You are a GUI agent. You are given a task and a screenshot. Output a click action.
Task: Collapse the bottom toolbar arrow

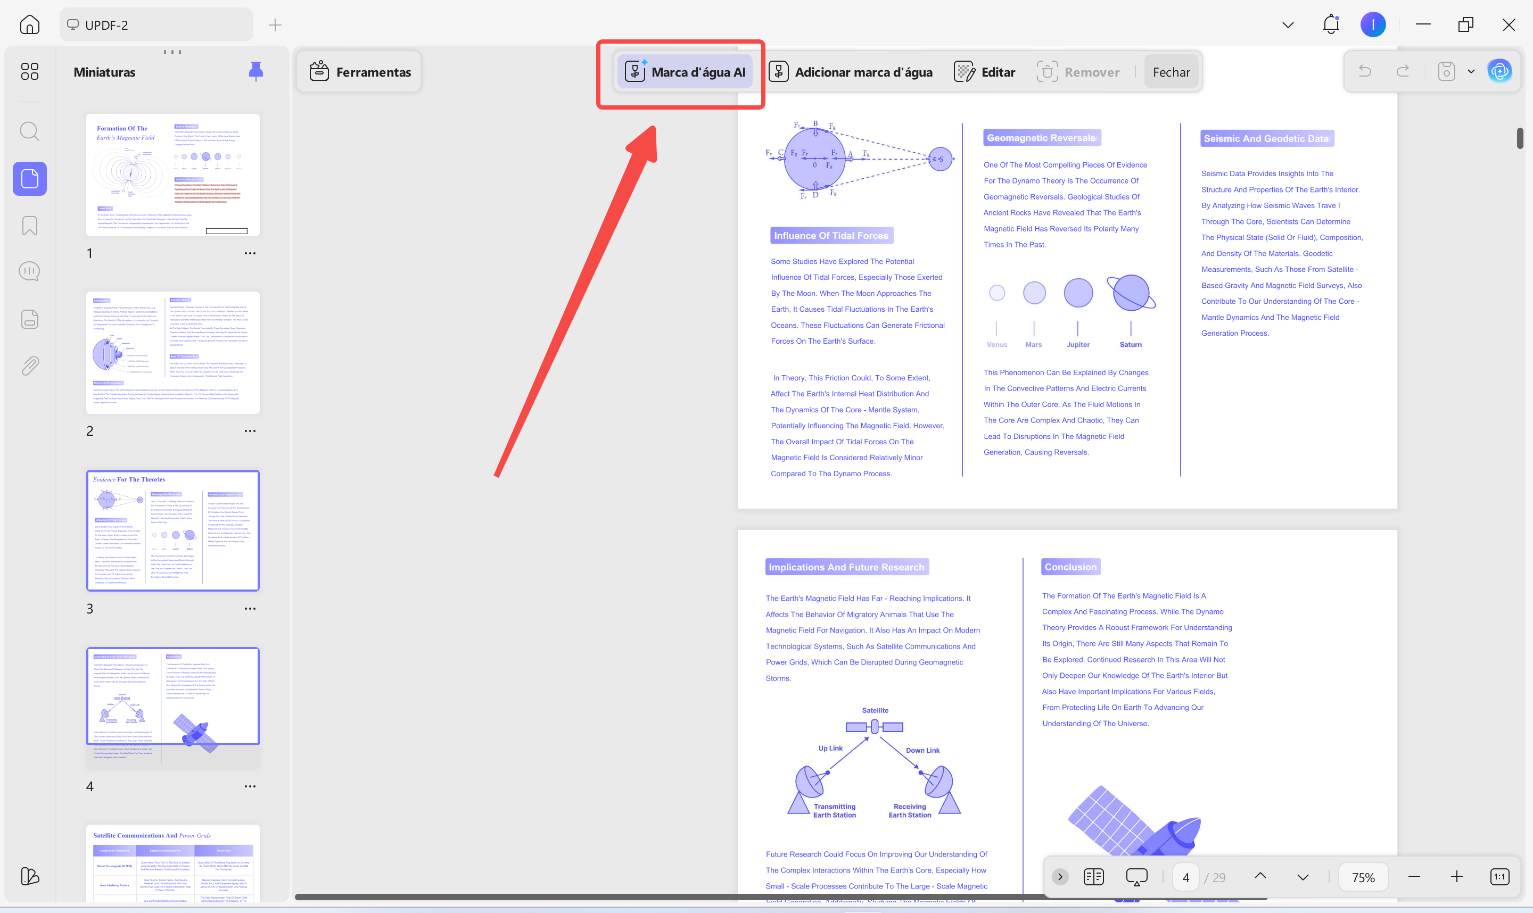tap(1060, 877)
